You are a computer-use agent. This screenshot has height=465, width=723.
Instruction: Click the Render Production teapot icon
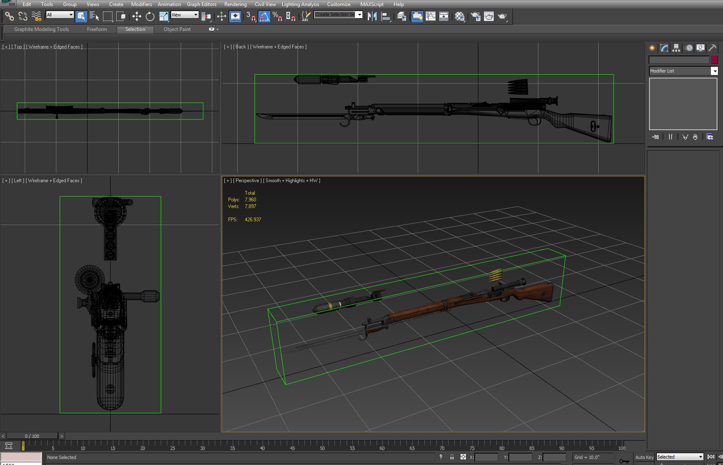[x=502, y=16]
